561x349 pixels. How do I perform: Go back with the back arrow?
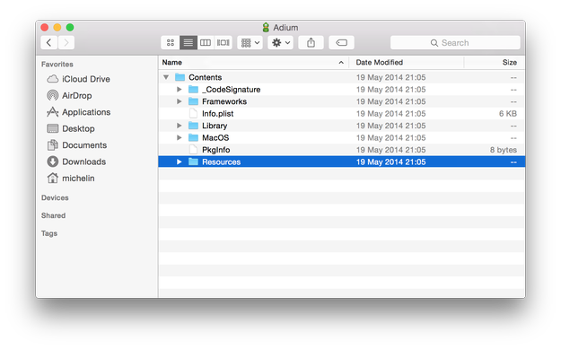pos(49,42)
